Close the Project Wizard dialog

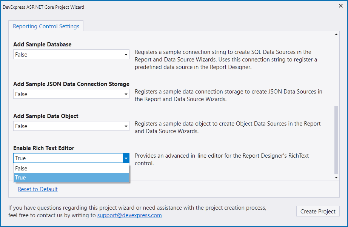341,6
